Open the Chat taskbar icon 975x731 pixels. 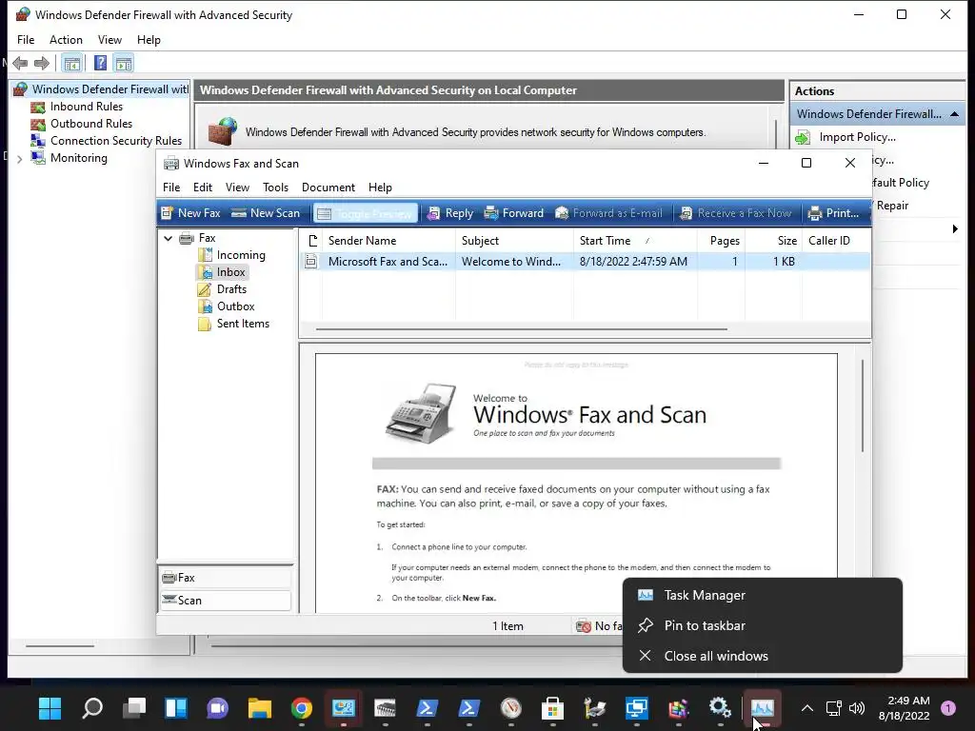click(x=218, y=708)
